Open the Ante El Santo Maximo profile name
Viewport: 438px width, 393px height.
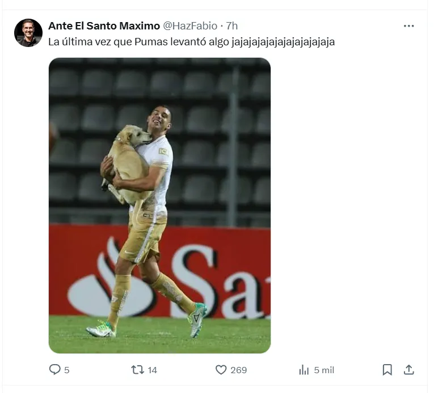(x=104, y=26)
